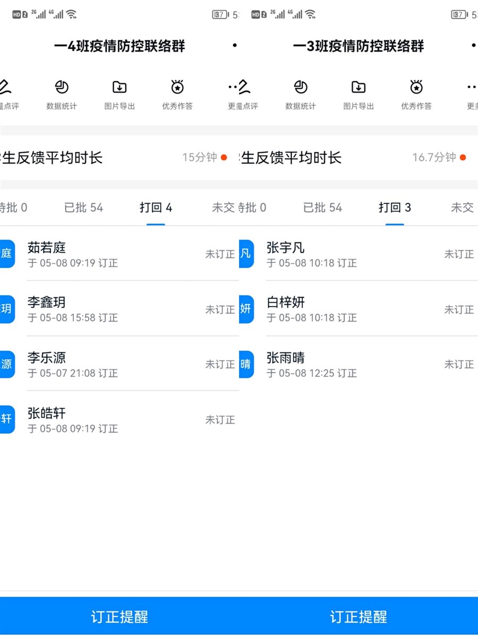Select 已批 54 tab in 一3班 group
This screenshot has width=478, height=637.
click(322, 208)
